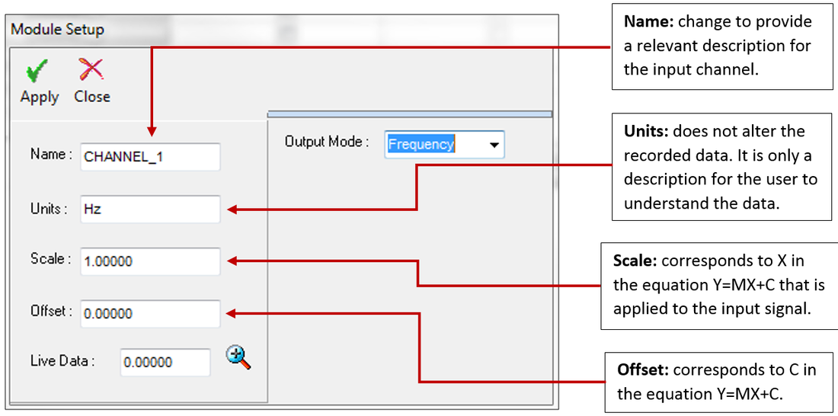838x416 pixels.
Task: Focus the Units field showing Hz
Action: pos(150,210)
